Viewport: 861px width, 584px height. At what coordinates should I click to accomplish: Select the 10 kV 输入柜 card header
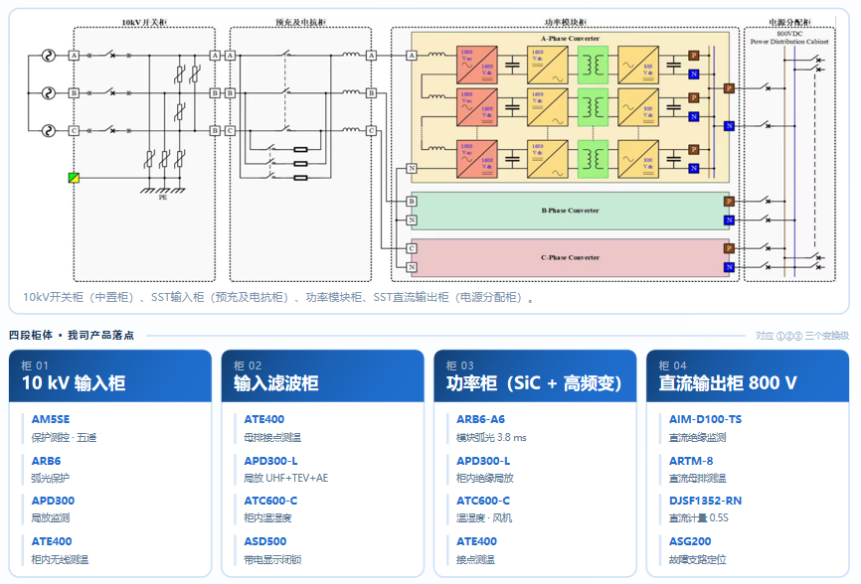[109, 376]
